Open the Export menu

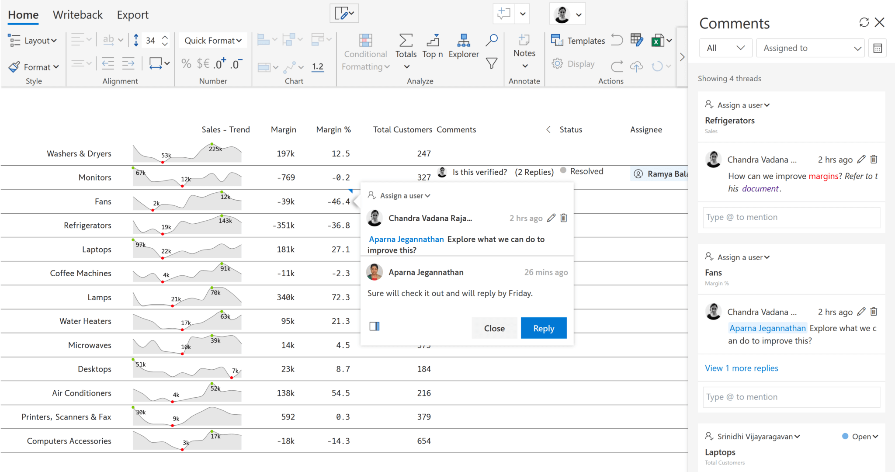coord(132,14)
